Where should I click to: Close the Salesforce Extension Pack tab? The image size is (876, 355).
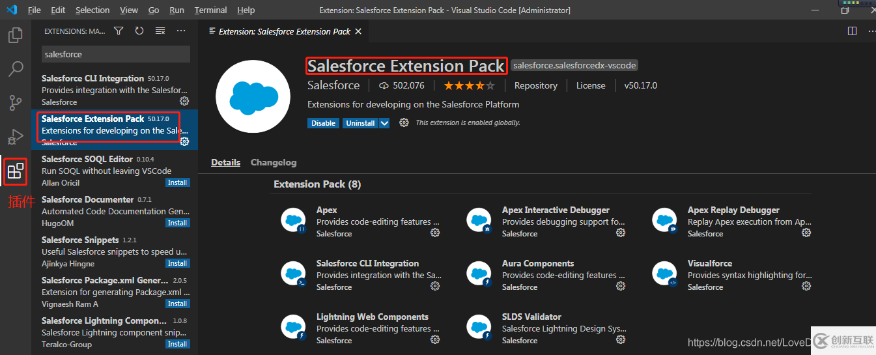coord(358,31)
